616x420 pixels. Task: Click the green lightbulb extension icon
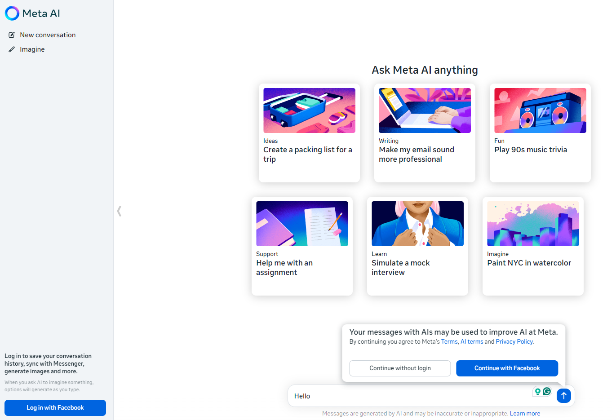point(537,391)
